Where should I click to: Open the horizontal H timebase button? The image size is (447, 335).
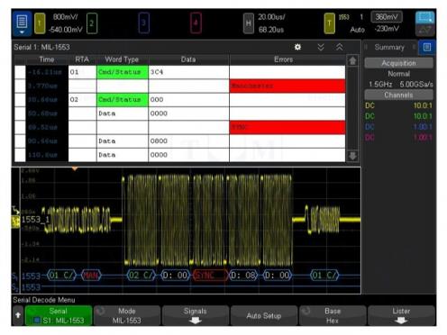pyautogui.click(x=248, y=23)
